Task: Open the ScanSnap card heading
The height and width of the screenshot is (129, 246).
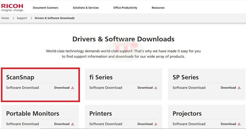Action: [20, 77]
